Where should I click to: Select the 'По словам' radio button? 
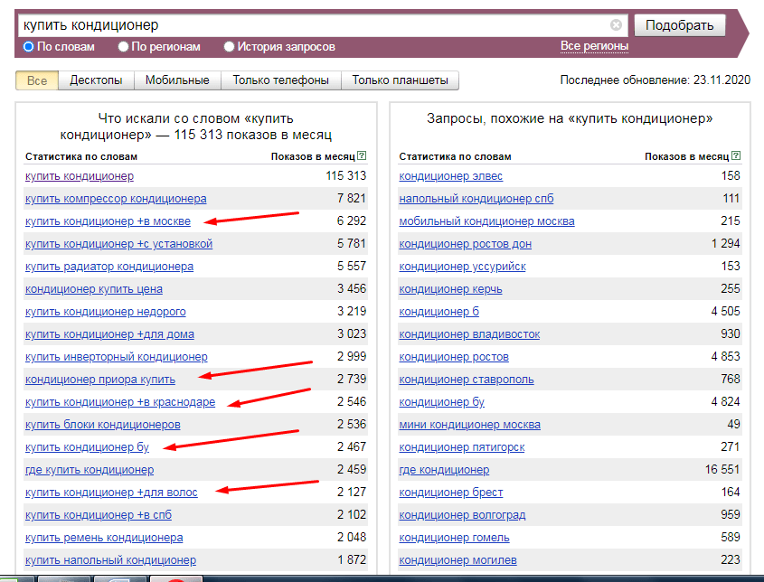coord(28,47)
